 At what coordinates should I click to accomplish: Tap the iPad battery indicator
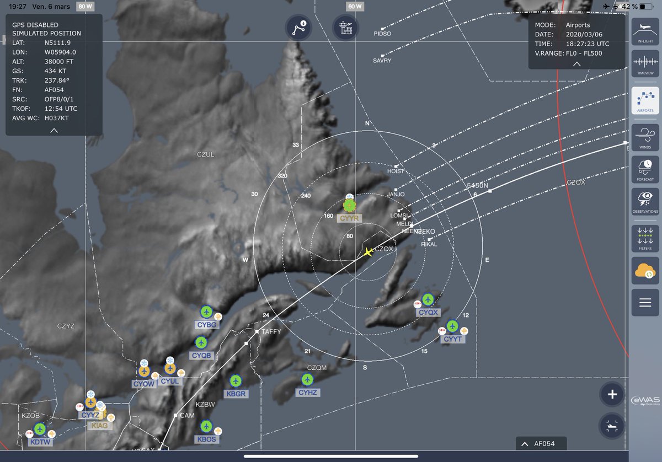pyautogui.click(x=647, y=7)
